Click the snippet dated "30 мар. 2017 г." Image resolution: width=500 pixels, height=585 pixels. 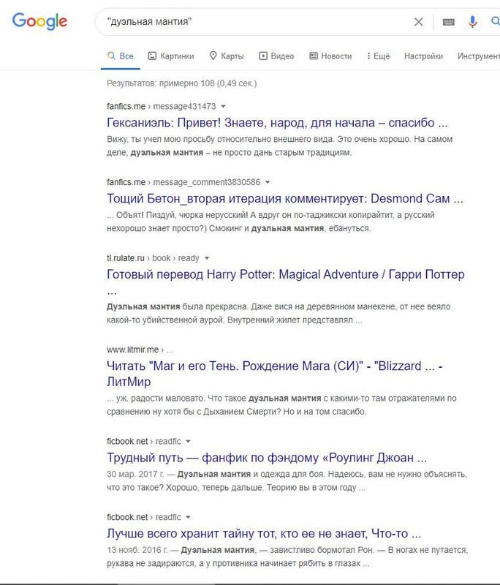click(x=287, y=481)
